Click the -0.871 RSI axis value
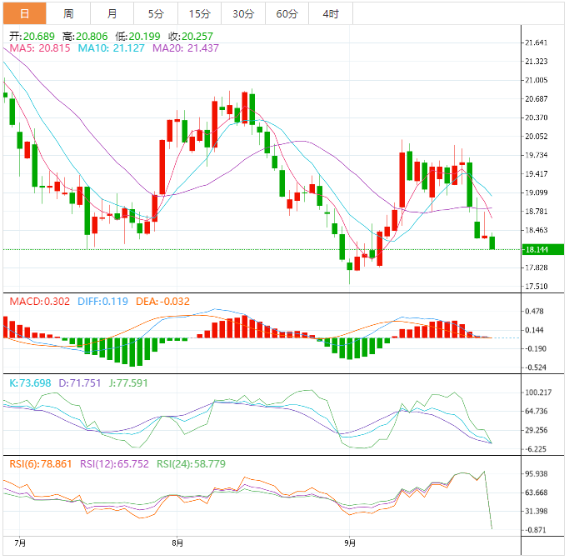569x560 pixels. coord(535,530)
